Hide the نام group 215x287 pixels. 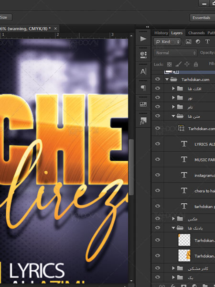click(x=158, y=107)
